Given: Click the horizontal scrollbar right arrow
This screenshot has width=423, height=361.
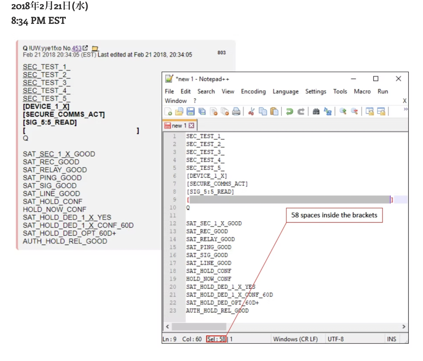Looking at the screenshot, I should click(x=404, y=327).
